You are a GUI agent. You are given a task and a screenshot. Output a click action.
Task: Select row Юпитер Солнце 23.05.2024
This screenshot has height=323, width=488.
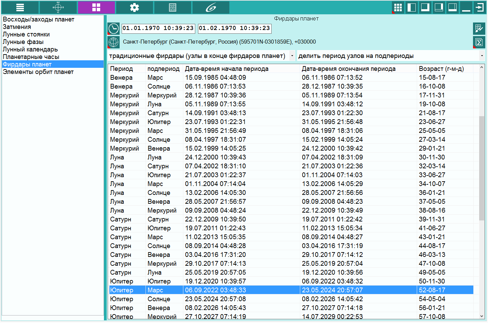291,299
